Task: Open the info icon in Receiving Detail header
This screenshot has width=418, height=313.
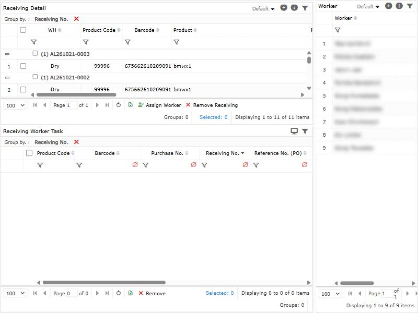Action: [x=294, y=8]
